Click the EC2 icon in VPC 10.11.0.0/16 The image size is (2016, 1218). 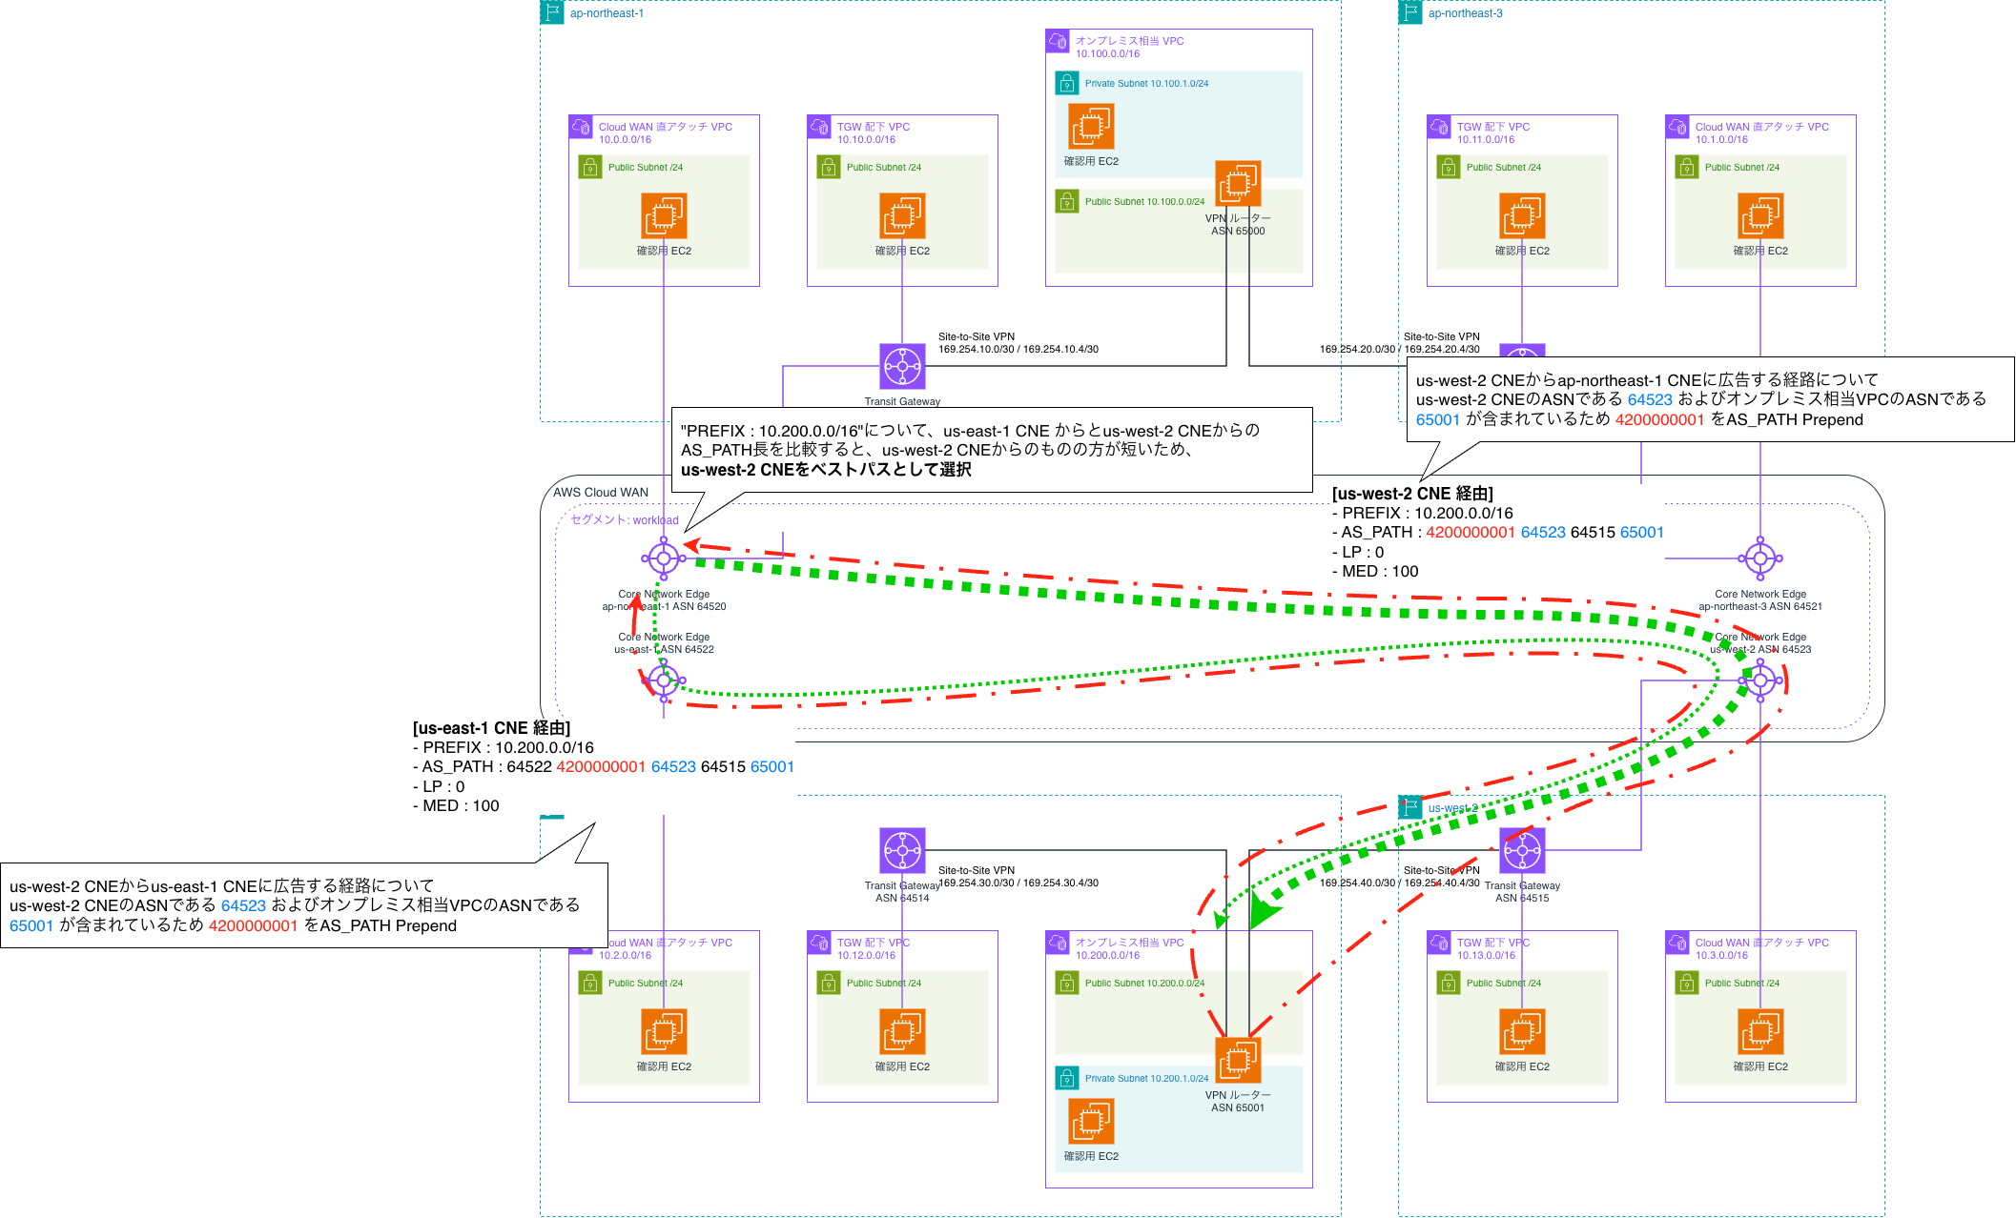pos(1522,216)
